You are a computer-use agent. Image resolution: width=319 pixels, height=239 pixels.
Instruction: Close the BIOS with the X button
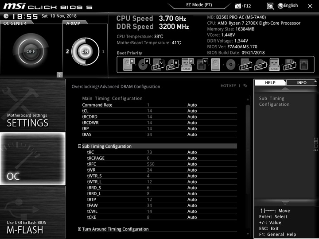click(x=310, y=6)
